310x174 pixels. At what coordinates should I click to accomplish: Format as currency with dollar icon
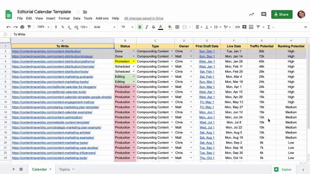coord(56,27)
